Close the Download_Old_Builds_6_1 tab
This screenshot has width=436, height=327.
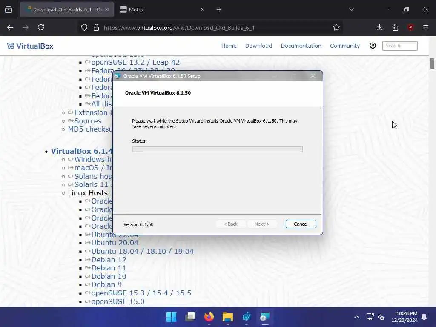pyautogui.click(x=107, y=9)
